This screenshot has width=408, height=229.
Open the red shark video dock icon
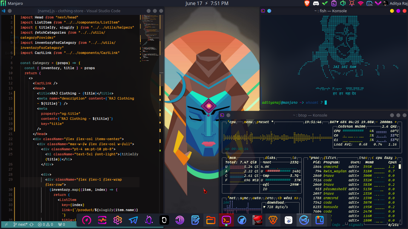(257, 220)
